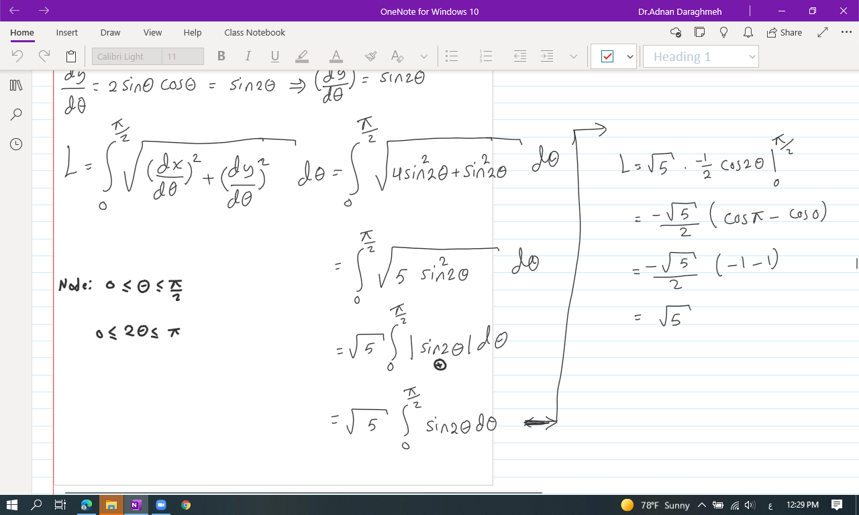The width and height of the screenshot is (859, 515).
Task: Open the Heading 1 styles dropdown
Action: 700,56
